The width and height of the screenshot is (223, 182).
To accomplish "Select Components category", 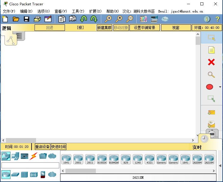I will pyautogui.click(x=24, y=156).
